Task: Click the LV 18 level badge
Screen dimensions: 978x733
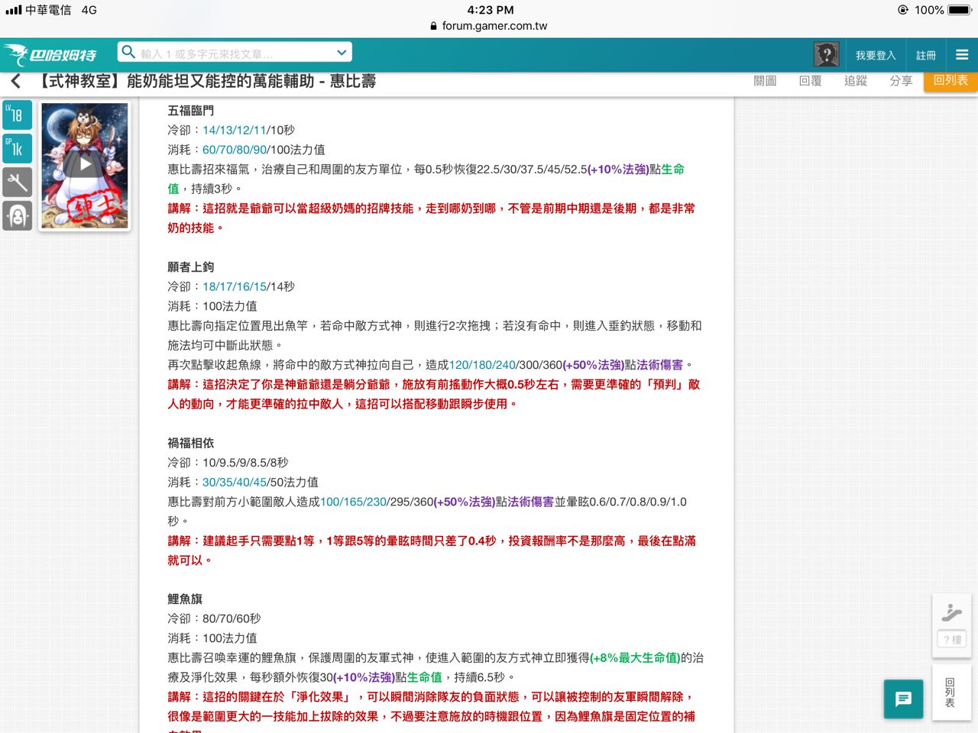Action: (x=18, y=115)
